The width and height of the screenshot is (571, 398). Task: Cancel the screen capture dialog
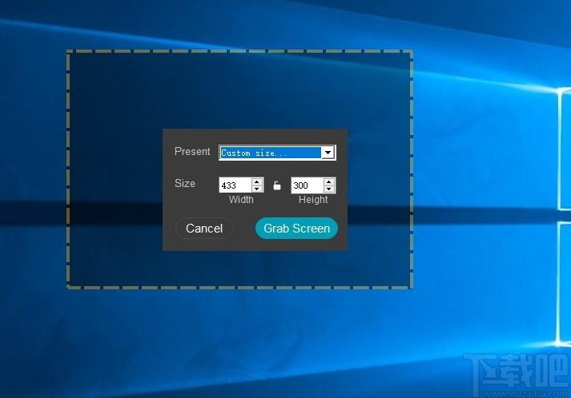click(204, 229)
